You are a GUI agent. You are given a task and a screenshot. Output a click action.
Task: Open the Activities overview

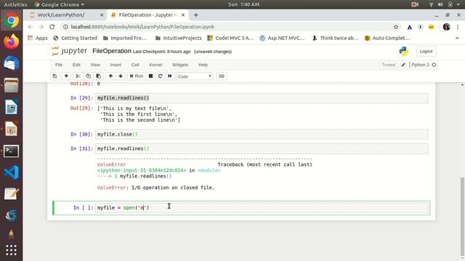[15, 4]
